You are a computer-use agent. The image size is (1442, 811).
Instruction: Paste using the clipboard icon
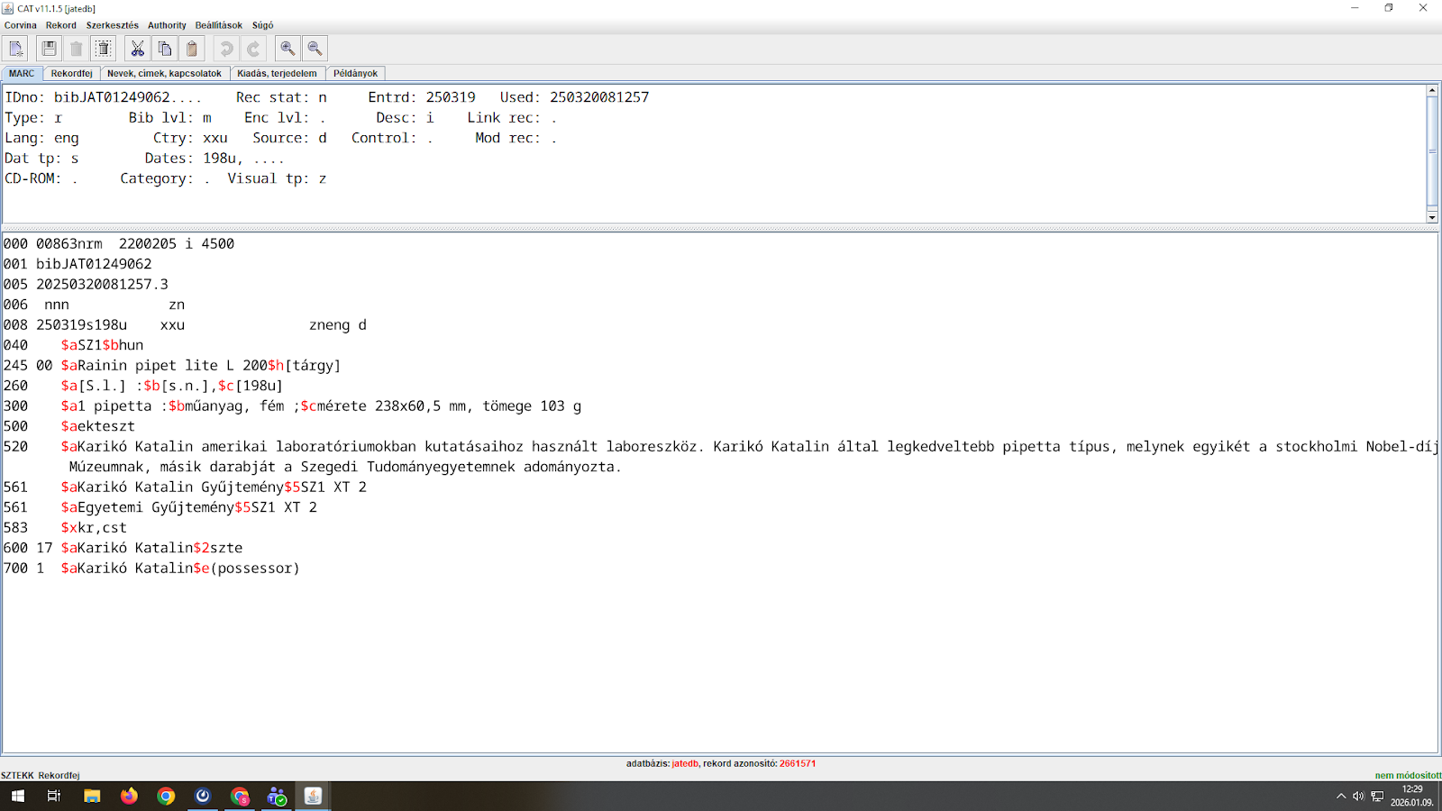point(192,49)
